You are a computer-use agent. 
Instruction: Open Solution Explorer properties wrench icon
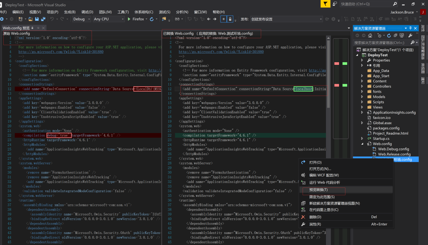(410, 35)
